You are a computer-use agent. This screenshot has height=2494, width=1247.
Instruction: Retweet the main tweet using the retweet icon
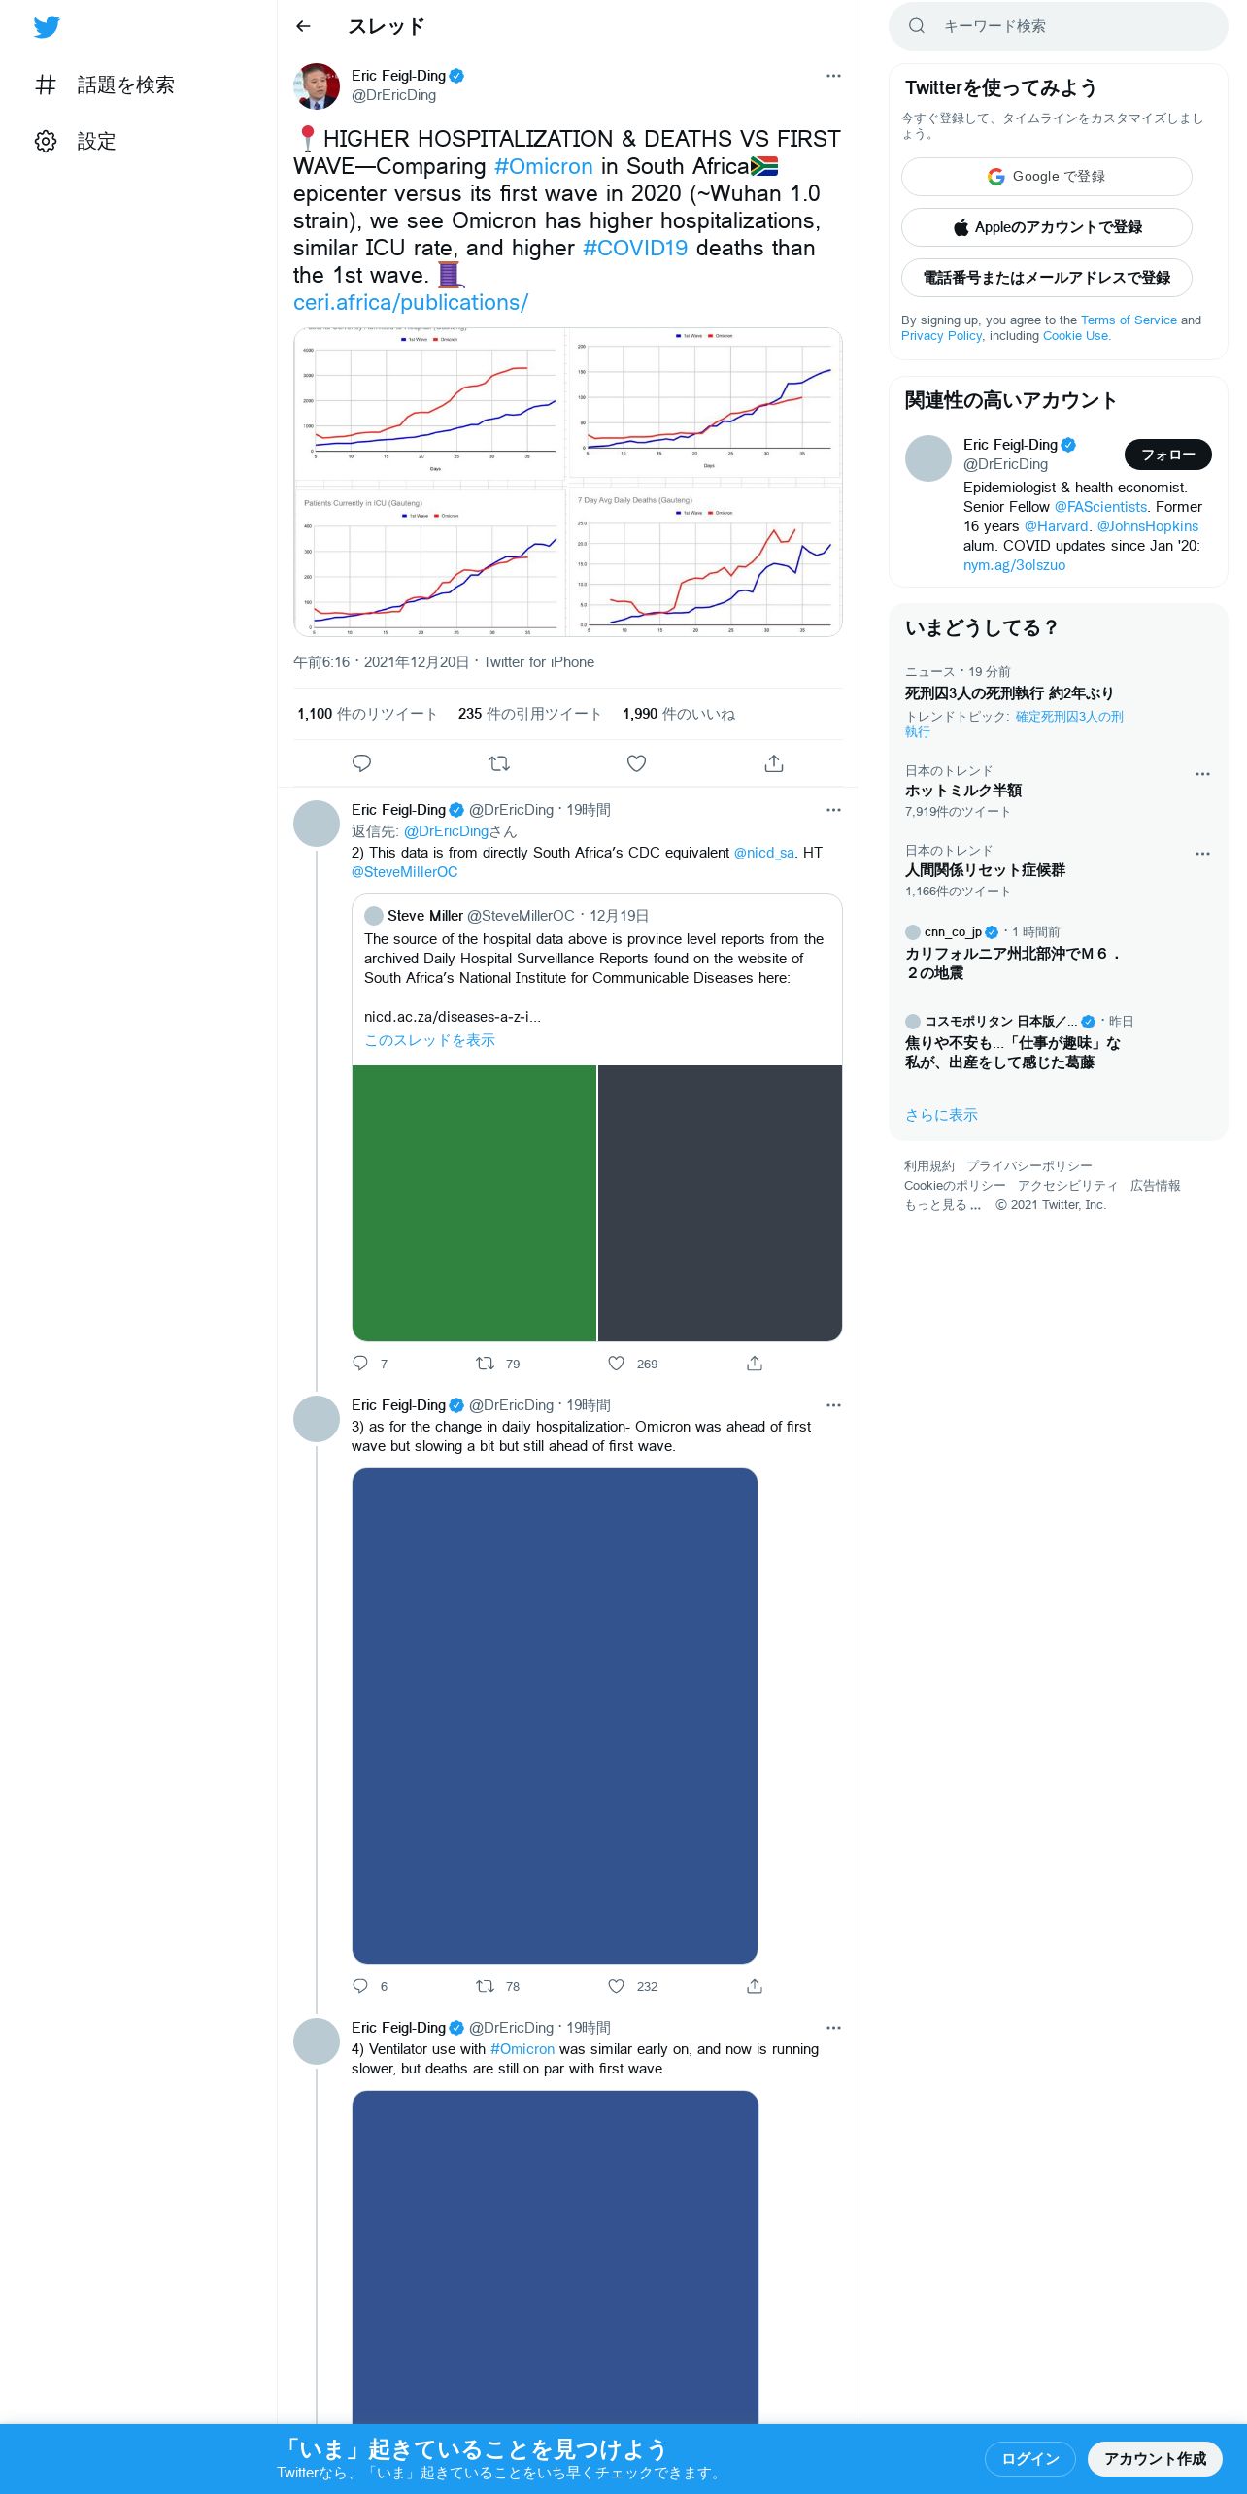pyautogui.click(x=499, y=763)
